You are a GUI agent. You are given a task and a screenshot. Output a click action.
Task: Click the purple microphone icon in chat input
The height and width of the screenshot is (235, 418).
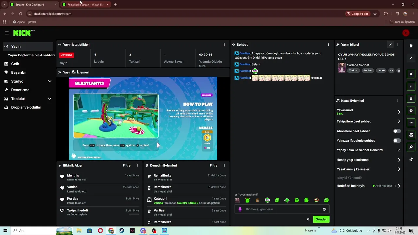240,209
